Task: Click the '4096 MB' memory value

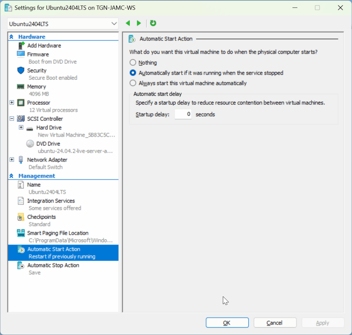Action: point(39,94)
